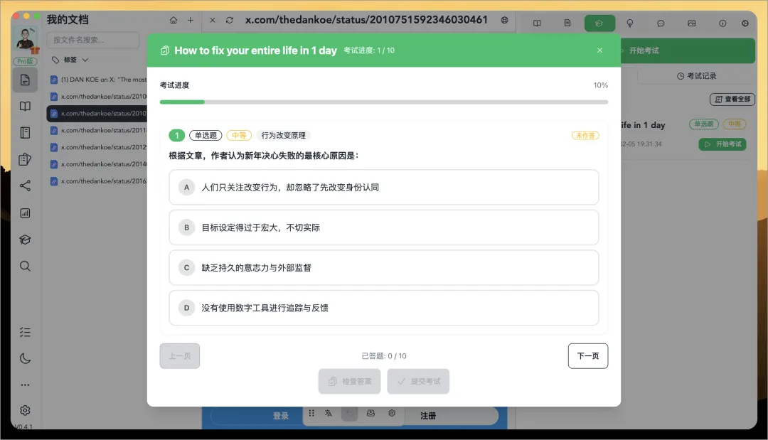Click the image icon in top toolbar
Viewport: 768px width, 440px height.
pyautogui.click(x=691, y=23)
